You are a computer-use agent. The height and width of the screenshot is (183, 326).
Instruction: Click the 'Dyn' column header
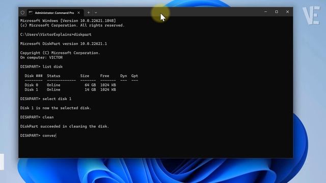pyautogui.click(x=123, y=76)
